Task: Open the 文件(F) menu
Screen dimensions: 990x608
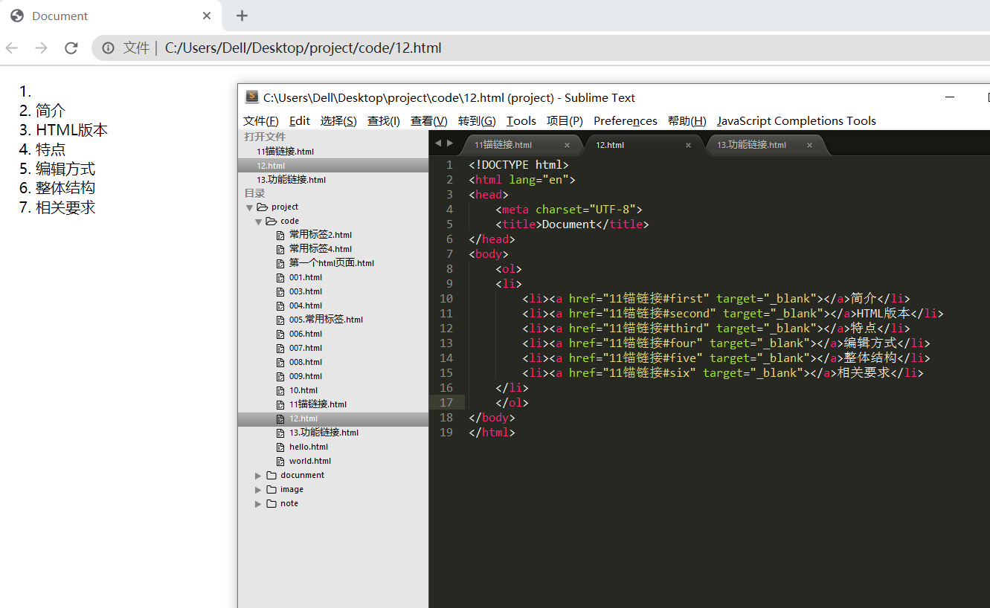Action: point(261,121)
